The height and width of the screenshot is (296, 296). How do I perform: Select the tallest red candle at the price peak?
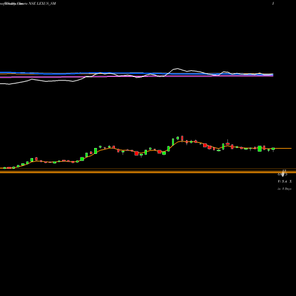coord(182,138)
